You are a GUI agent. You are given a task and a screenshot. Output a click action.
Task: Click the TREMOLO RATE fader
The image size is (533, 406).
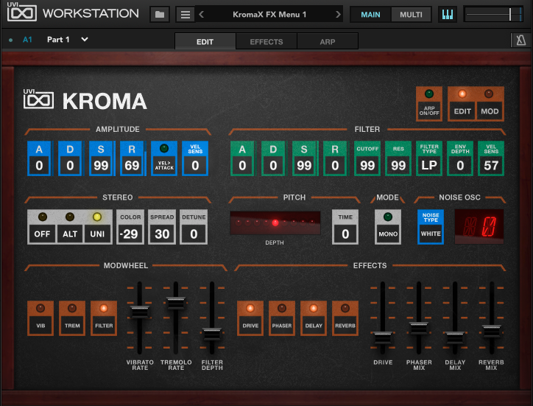pyautogui.click(x=176, y=303)
